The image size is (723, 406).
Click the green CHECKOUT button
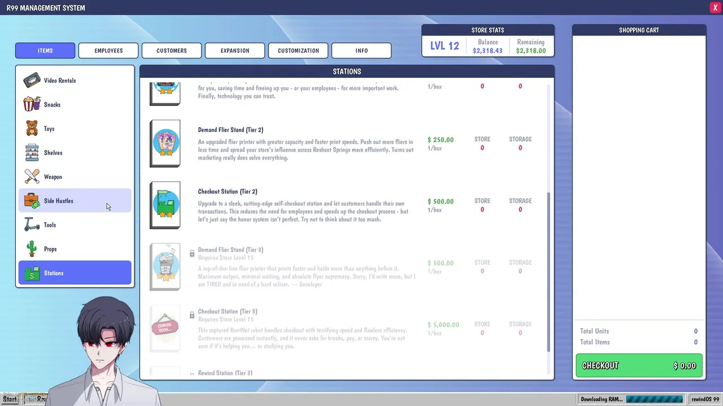coord(639,365)
